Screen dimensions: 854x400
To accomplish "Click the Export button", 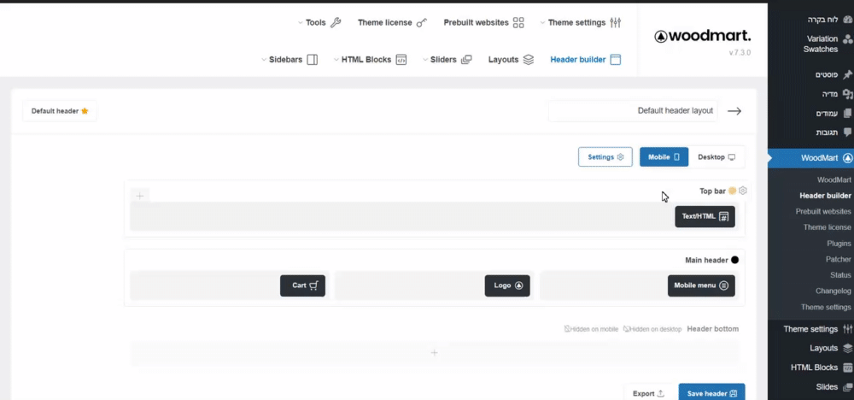I will [x=649, y=393].
